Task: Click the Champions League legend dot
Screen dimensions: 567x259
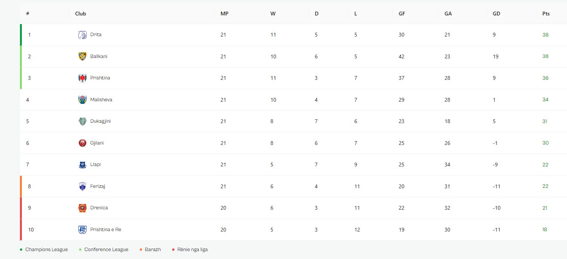Action: (x=21, y=250)
